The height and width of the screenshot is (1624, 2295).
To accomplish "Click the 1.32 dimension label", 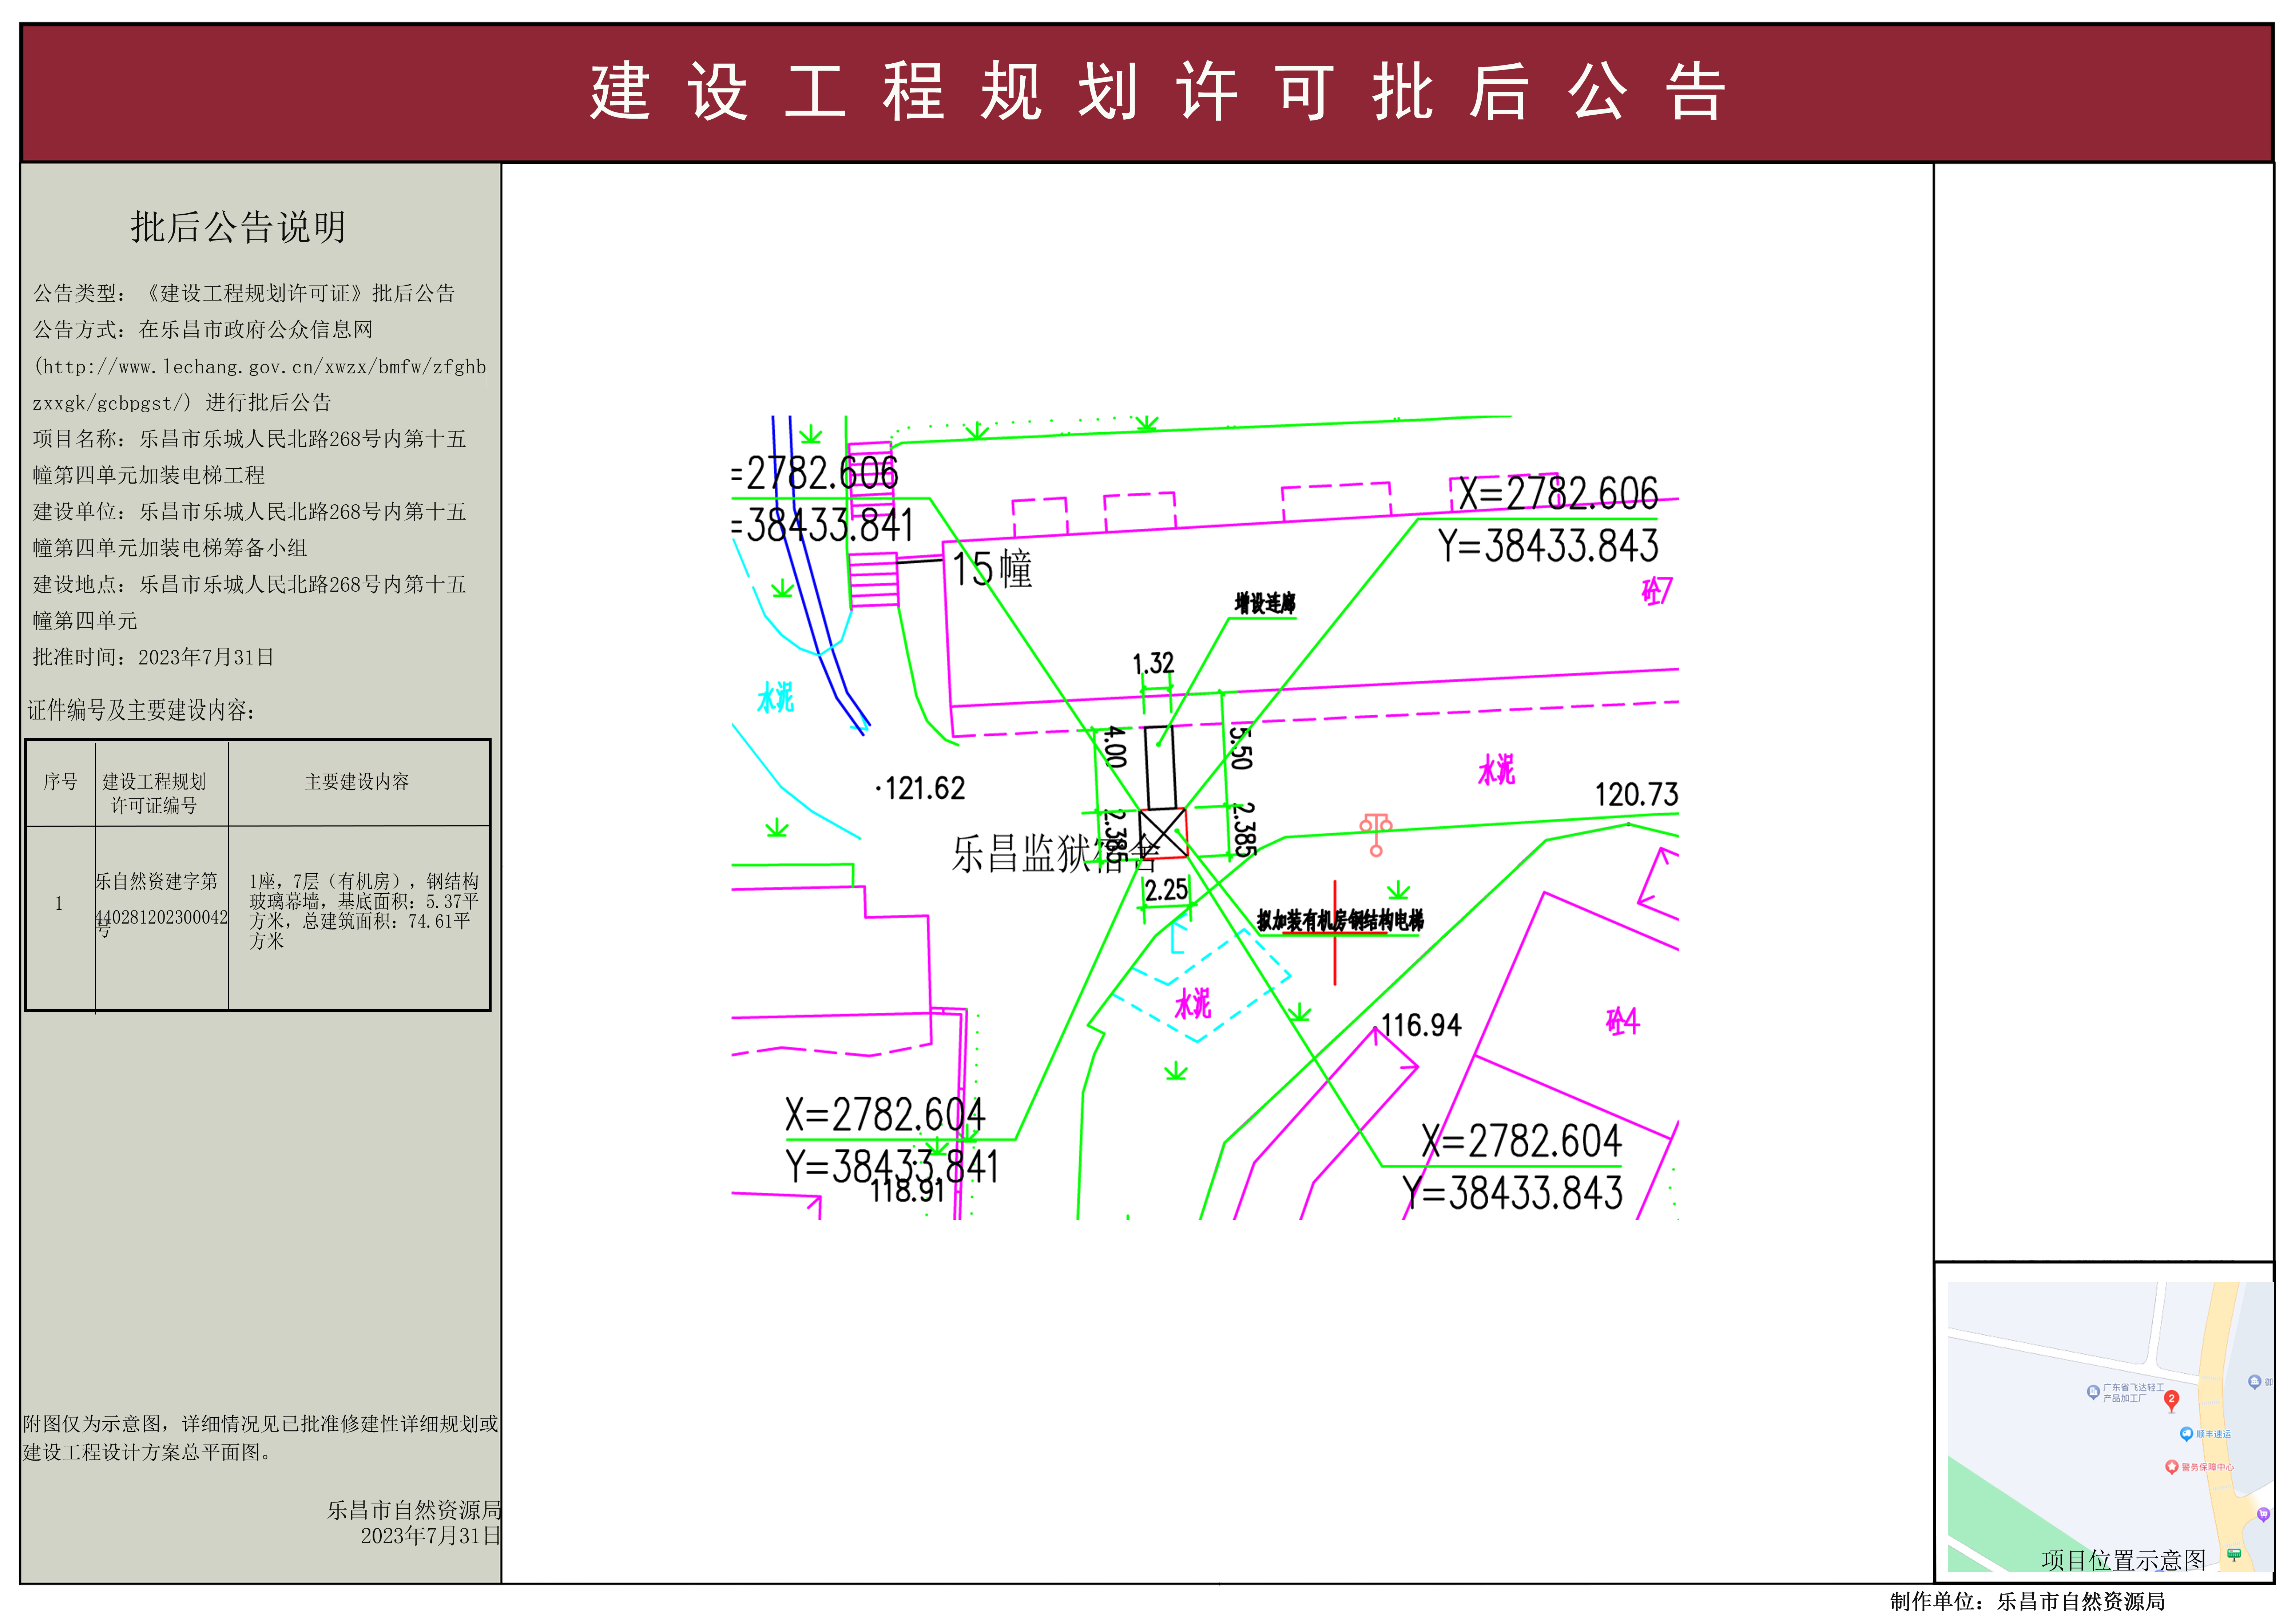I will click(1153, 664).
